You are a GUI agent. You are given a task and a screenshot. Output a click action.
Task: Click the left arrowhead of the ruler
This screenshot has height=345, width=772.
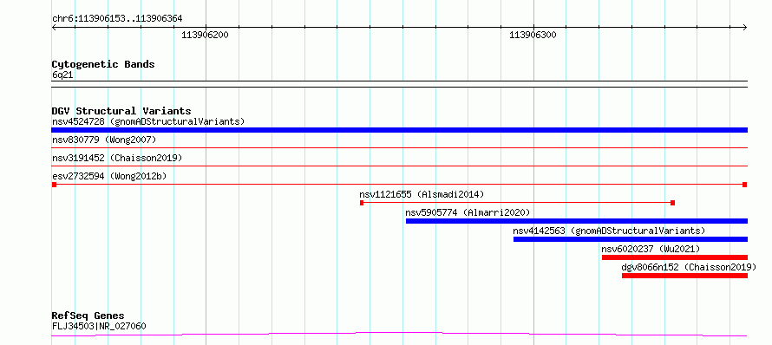click(54, 27)
